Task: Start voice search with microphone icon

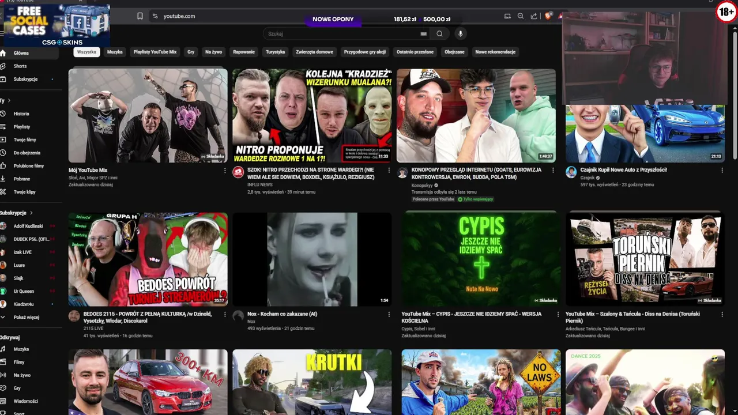Action: coord(460,34)
